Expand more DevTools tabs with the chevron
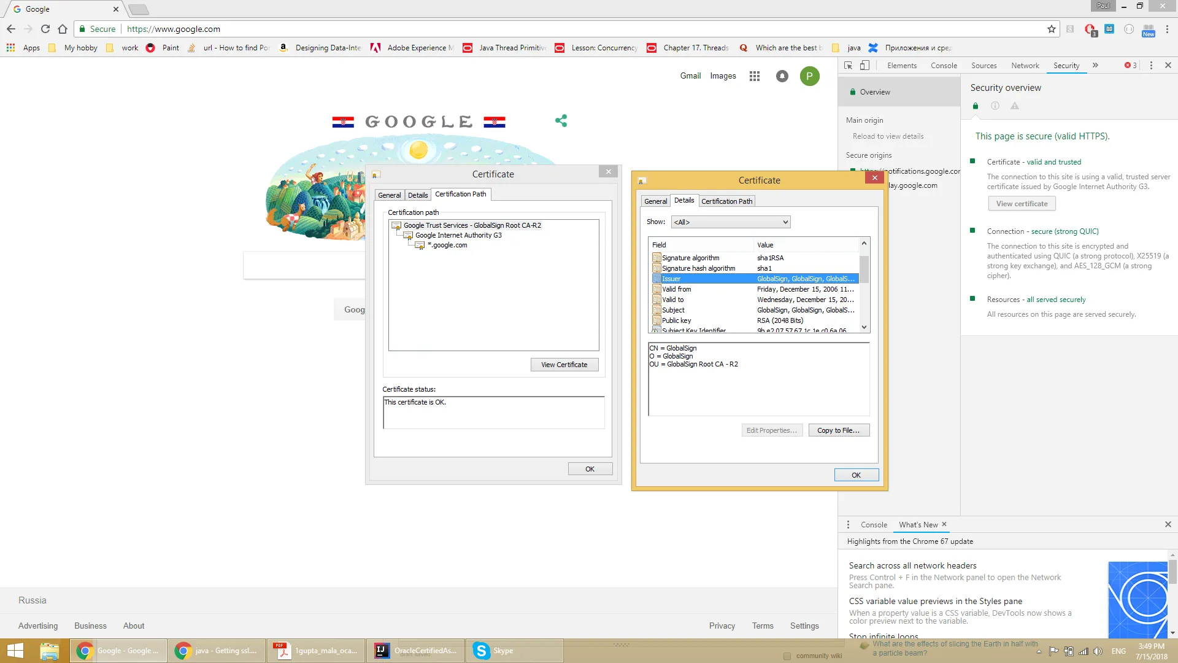Screen dimensions: 1178x663 (1095, 65)
